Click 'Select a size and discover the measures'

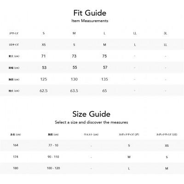click(x=92, y=122)
